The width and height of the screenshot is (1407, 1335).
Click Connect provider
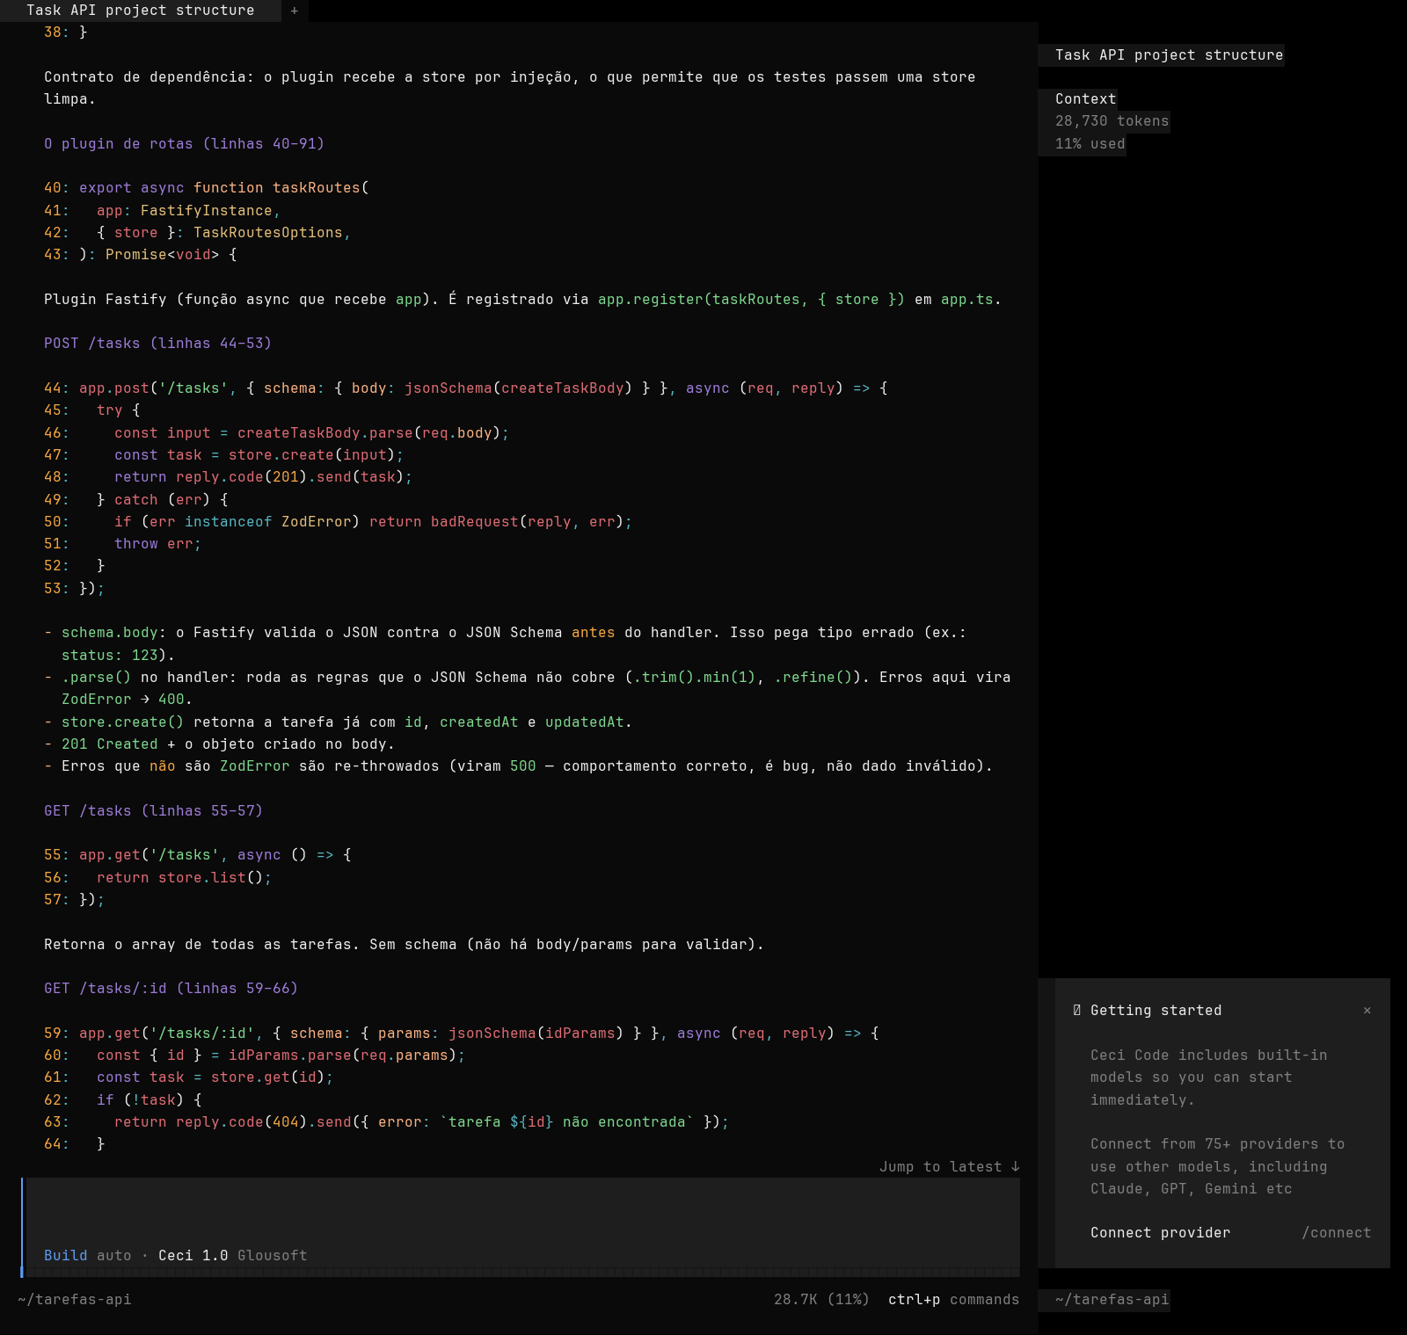(x=1160, y=1233)
